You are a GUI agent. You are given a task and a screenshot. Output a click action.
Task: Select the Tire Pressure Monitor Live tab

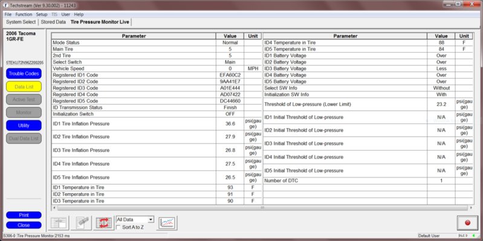100,22
